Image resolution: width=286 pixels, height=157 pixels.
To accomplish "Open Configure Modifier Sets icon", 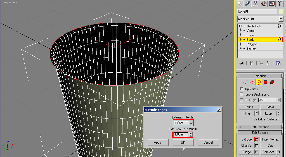I will pos(278,63).
